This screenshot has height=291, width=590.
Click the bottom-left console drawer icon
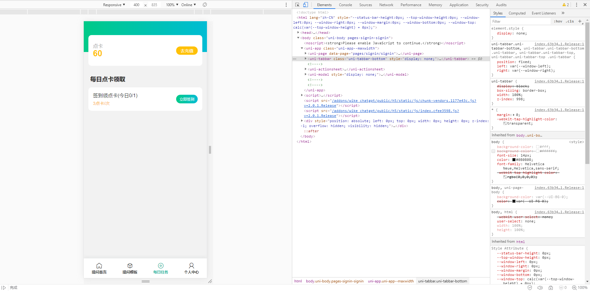coord(4,288)
